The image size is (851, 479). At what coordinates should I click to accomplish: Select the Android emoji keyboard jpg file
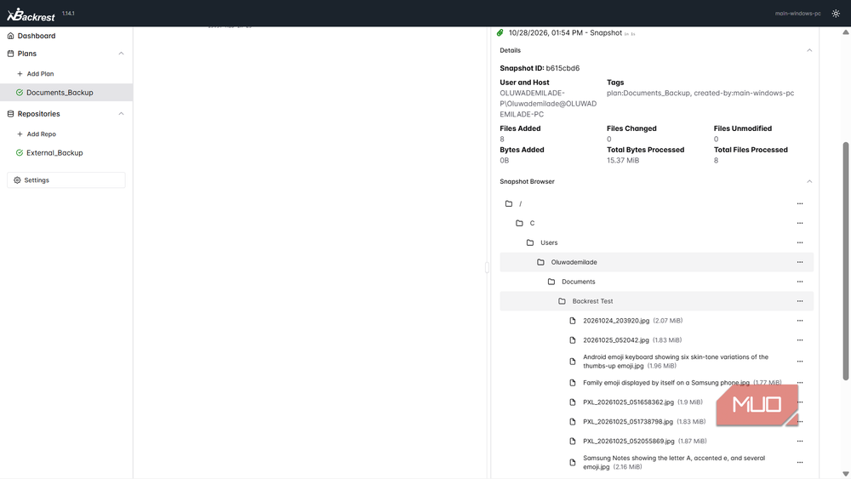[x=675, y=362]
